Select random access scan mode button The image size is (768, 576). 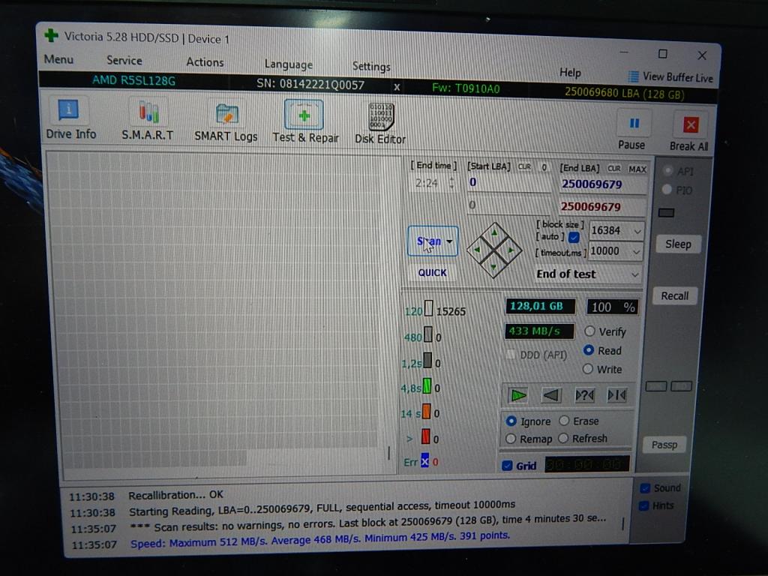point(584,394)
